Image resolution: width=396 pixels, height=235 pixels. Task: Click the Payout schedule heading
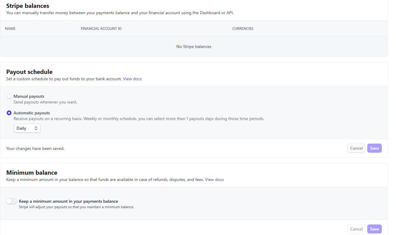click(29, 72)
